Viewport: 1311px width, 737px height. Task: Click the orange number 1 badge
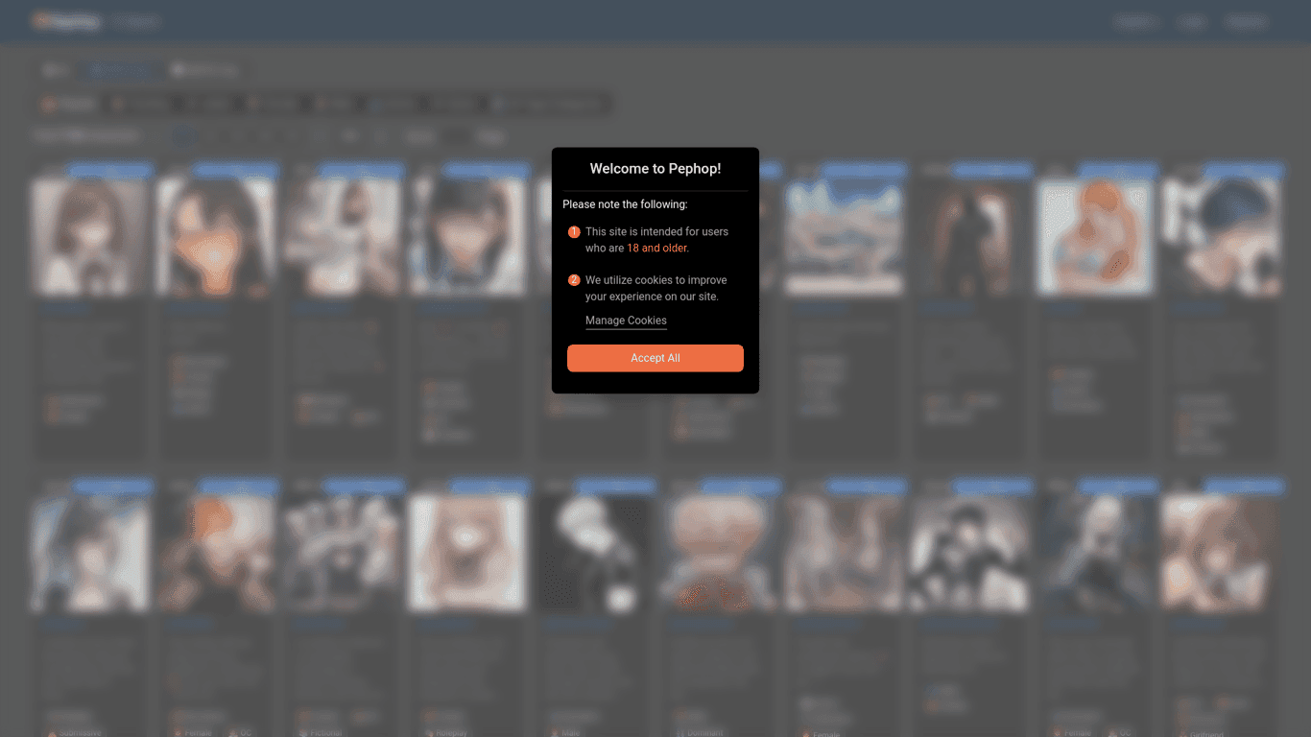click(574, 232)
